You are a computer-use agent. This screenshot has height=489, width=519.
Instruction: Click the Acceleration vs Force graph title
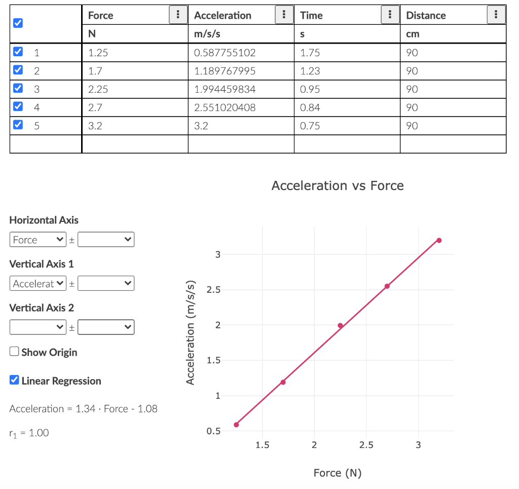(338, 185)
